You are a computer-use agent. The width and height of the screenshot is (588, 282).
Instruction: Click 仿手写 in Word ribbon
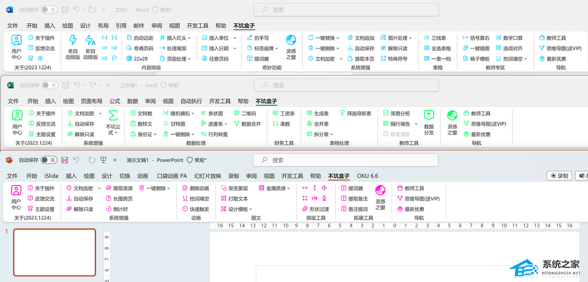pos(258,38)
